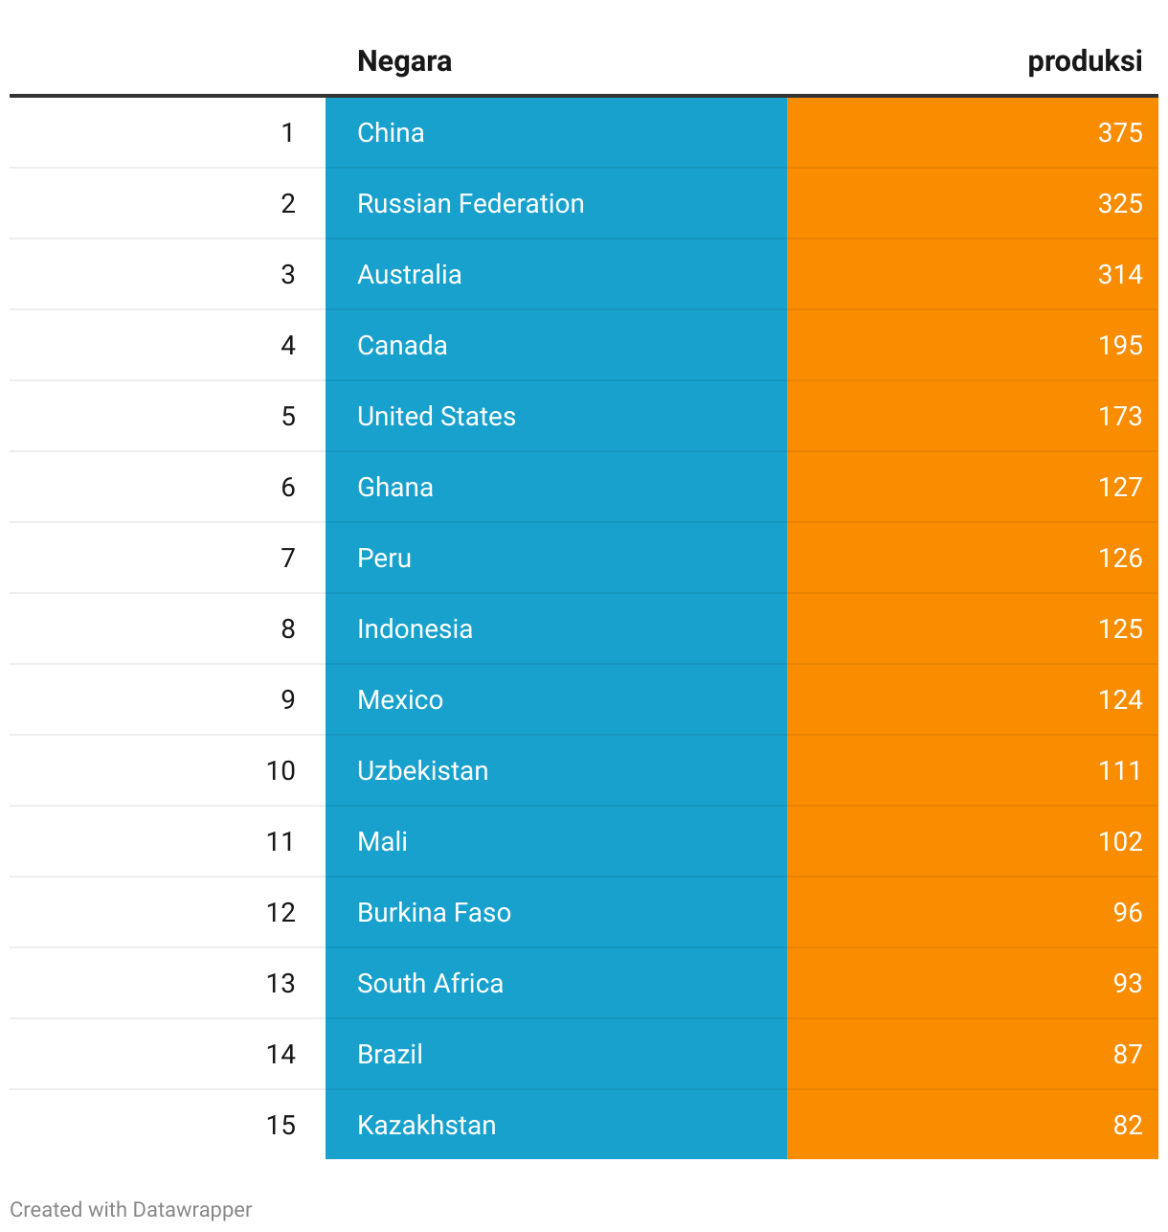Viewport: 1168px width, 1232px height.
Task: Select the China country cell
Action: pyautogui.click(x=391, y=132)
